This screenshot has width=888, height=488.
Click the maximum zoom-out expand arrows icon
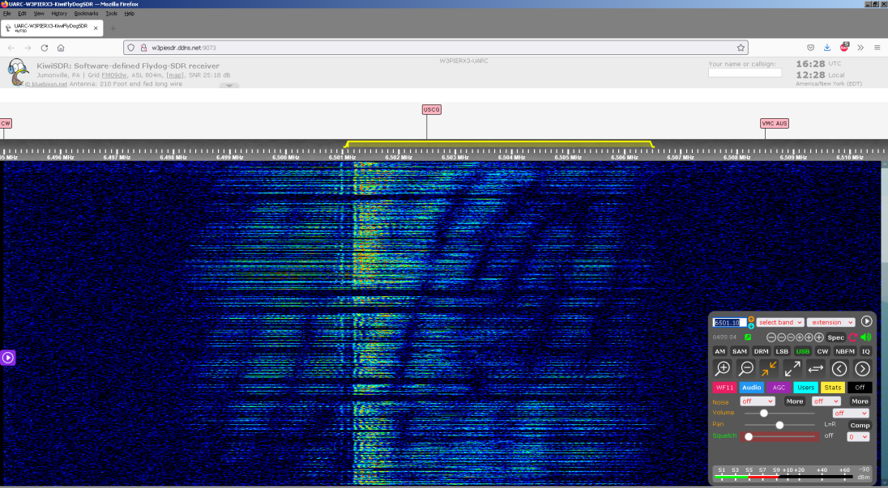point(792,369)
